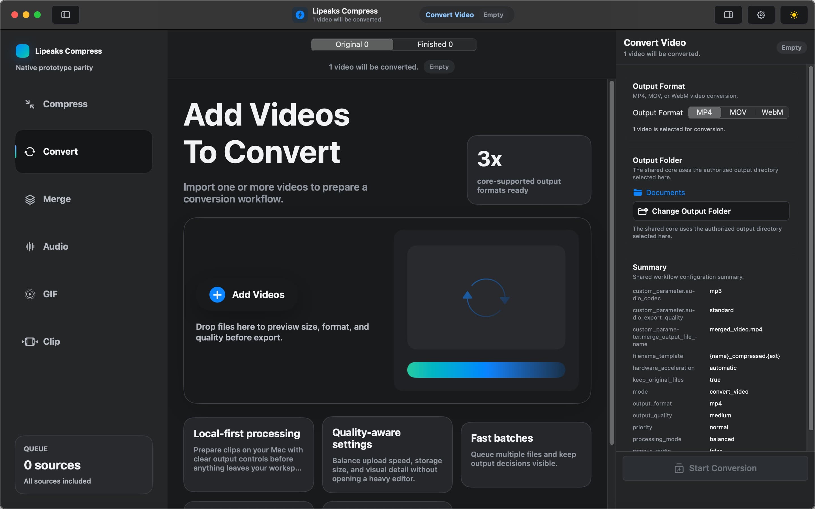Click the Audio waveform icon
815x509 pixels.
[x=30, y=246]
